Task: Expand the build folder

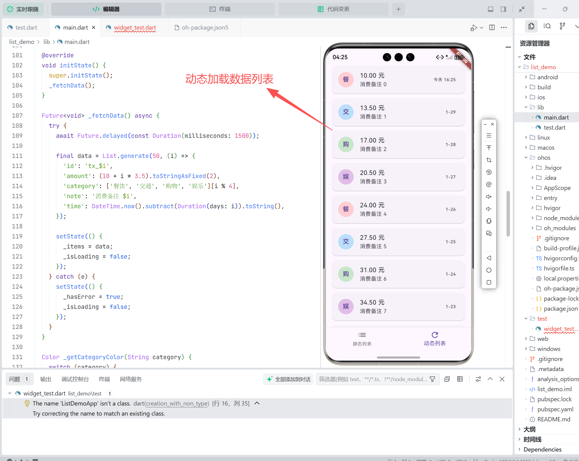Action: tap(526, 87)
